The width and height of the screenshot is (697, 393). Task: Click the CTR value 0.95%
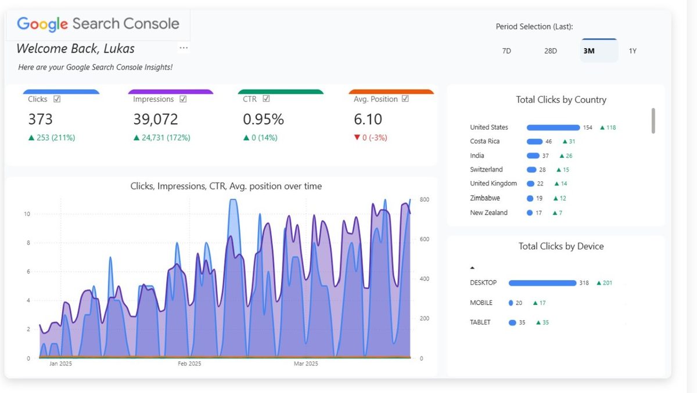click(x=263, y=119)
